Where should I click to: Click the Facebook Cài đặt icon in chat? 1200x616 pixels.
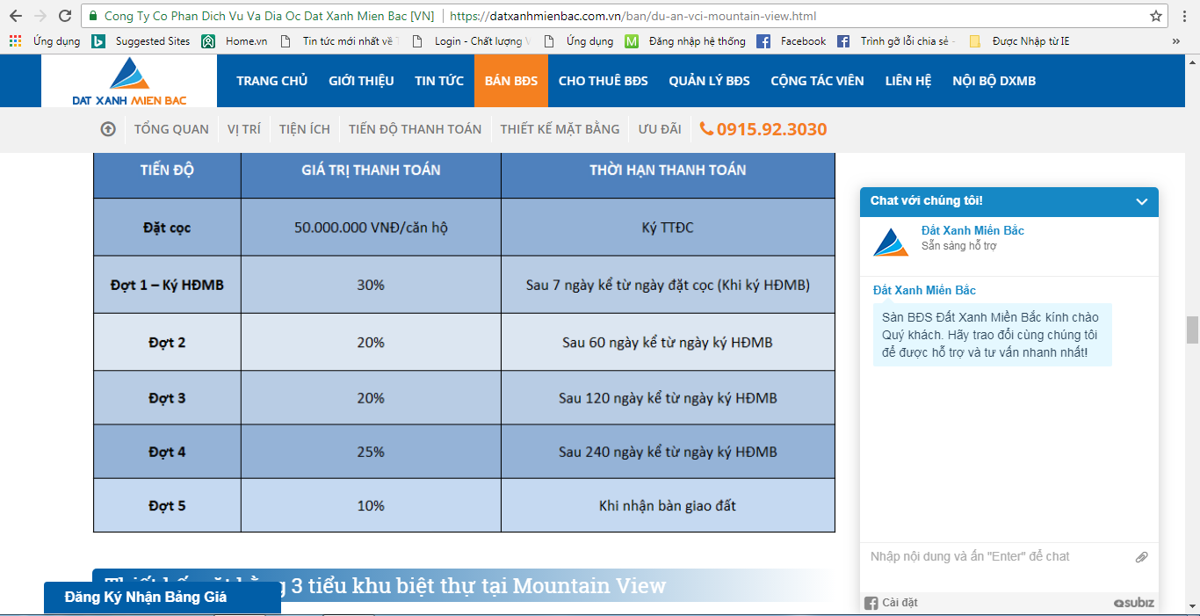point(871,603)
